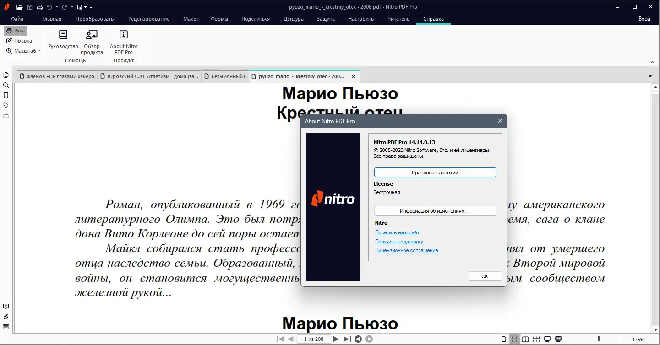Click the zoom in plus button
Image resolution: width=660 pixels, height=345 pixels.
coord(623,339)
